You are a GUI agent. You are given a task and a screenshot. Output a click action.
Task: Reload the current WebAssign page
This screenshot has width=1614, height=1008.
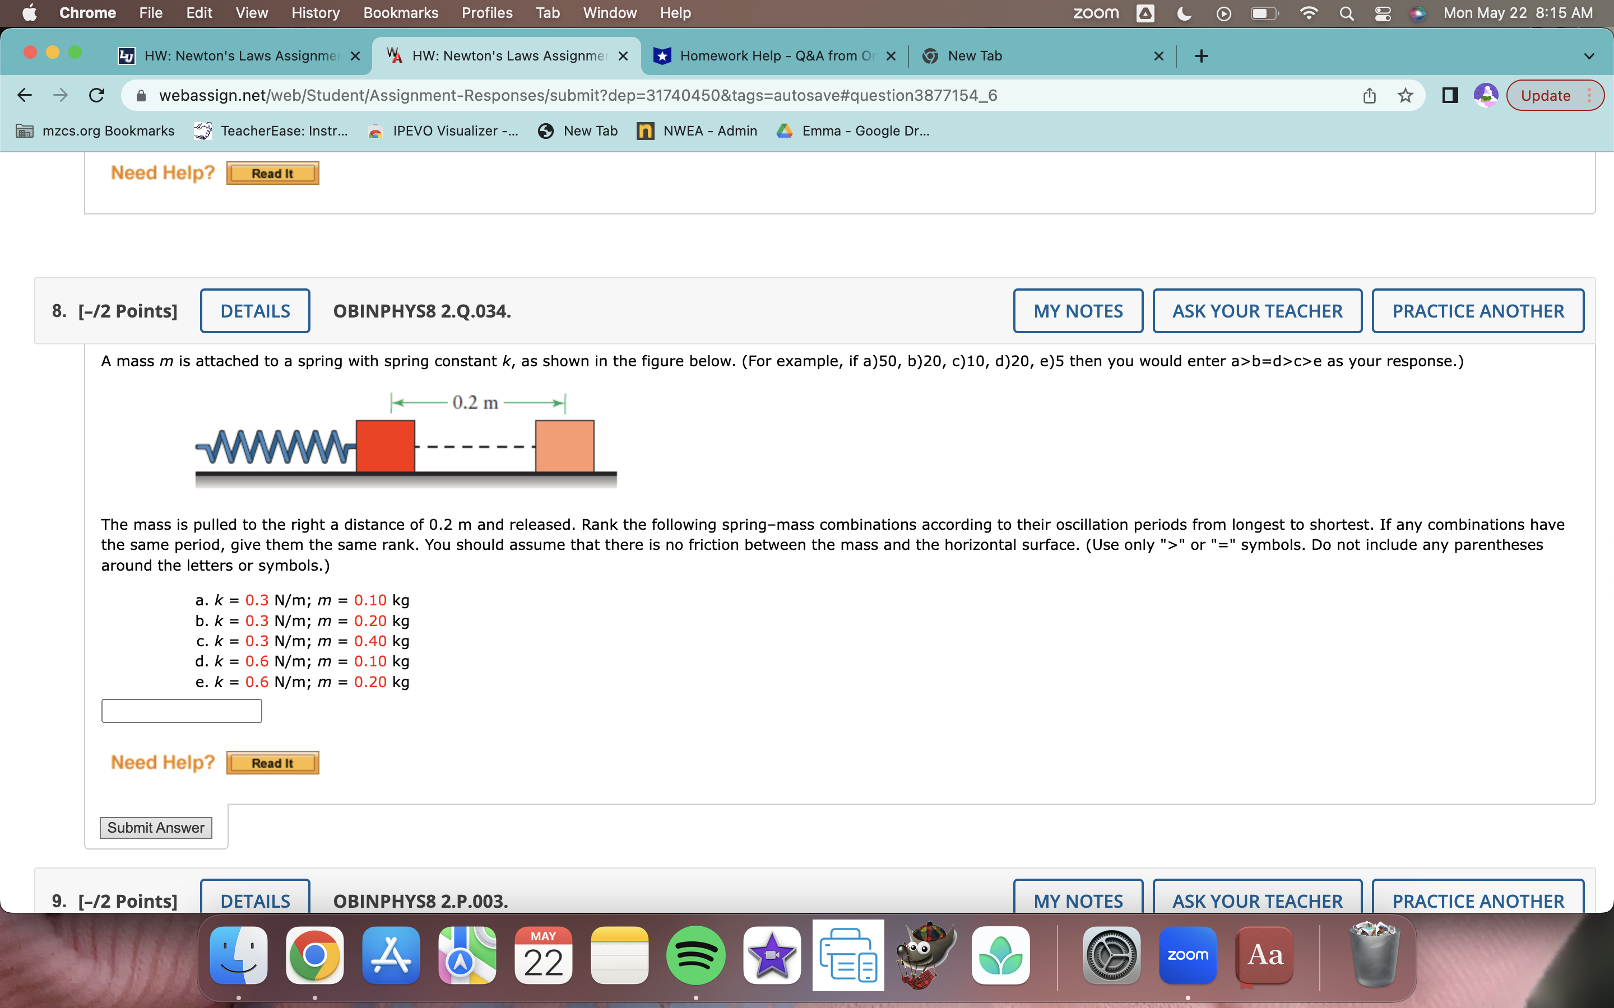pyautogui.click(x=97, y=95)
